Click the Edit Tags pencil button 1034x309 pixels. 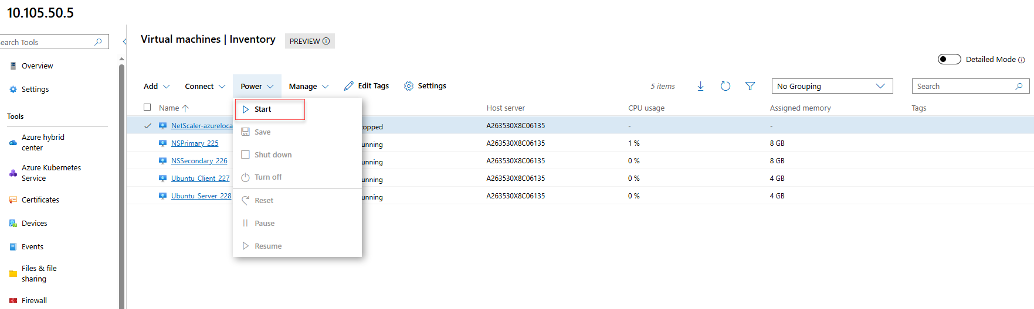tap(367, 86)
